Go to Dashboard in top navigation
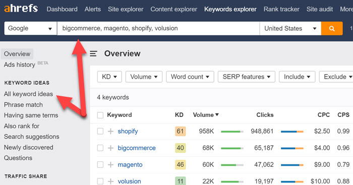The height and width of the screenshot is (185, 353). [x=62, y=9]
